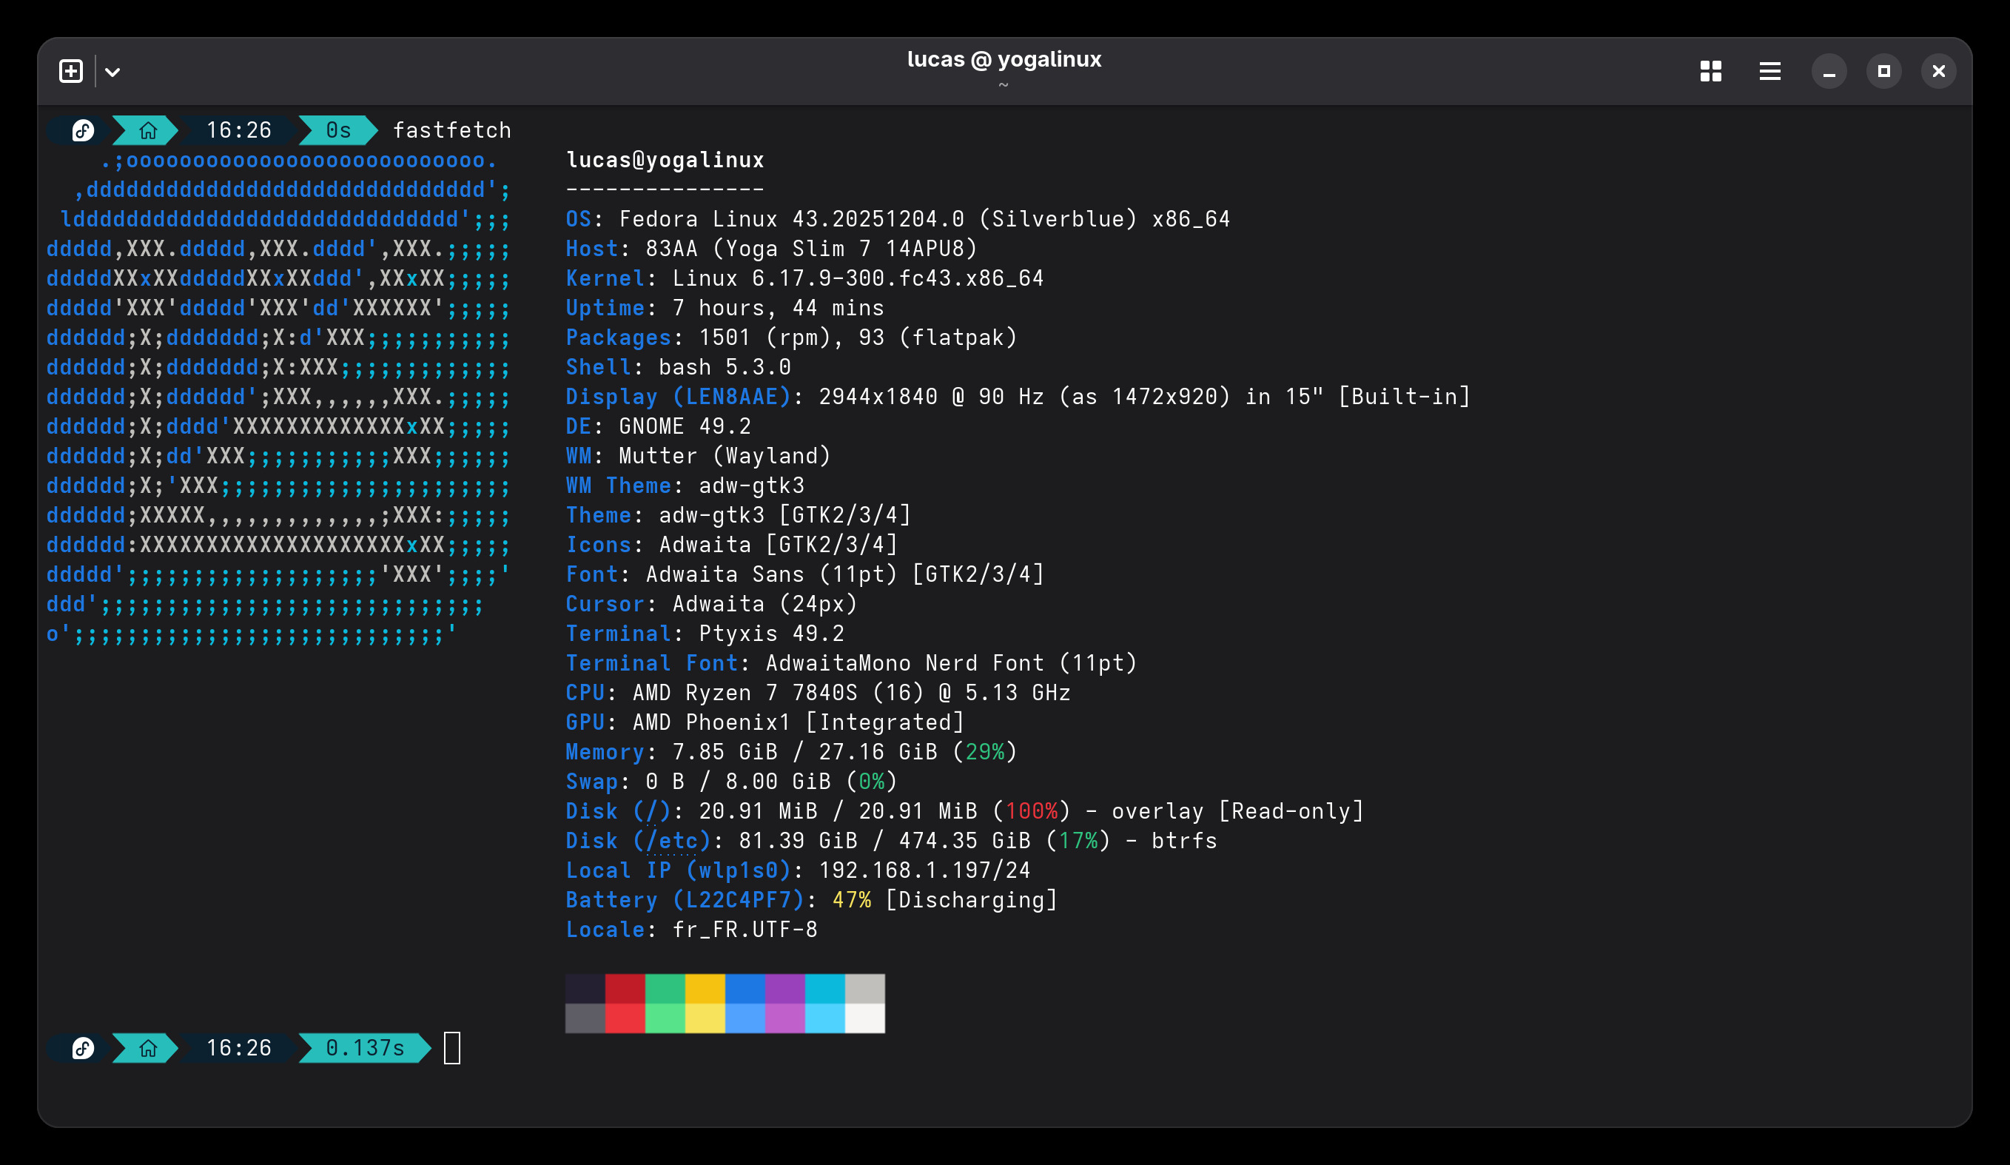Click the bright blue color swatch
This screenshot has width=2010, height=1165.
(745, 1018)
